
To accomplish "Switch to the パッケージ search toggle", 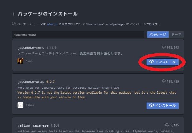I will (158, 35).
